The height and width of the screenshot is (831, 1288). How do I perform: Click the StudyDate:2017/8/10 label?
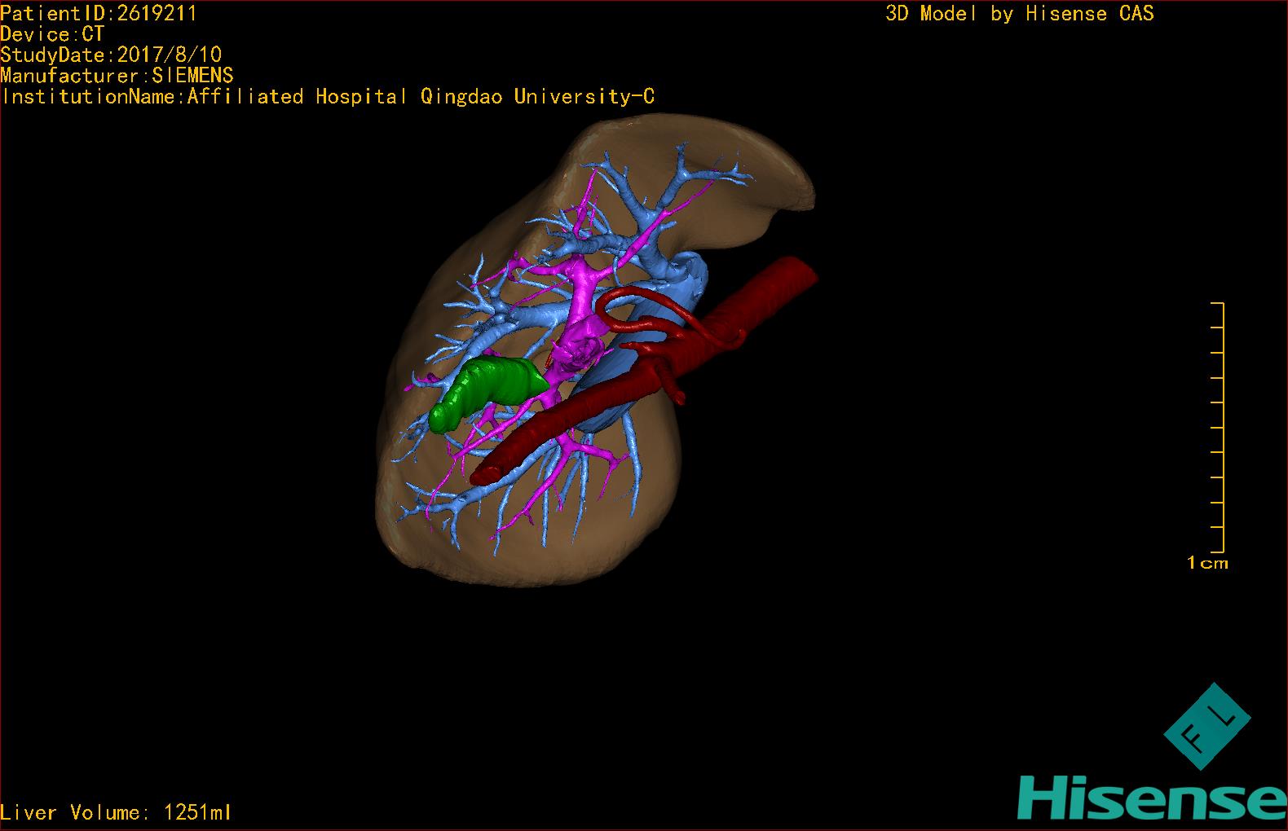click(111, 55)
